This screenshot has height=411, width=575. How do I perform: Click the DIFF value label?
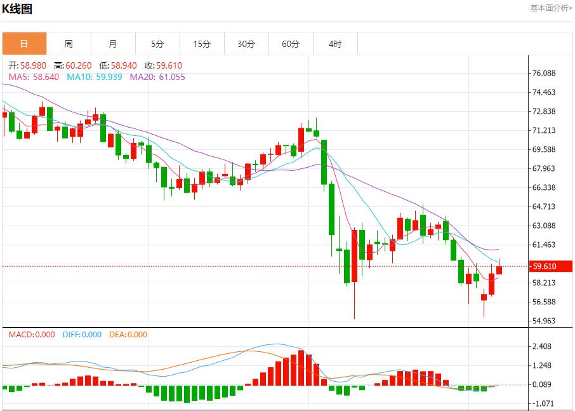(x=82, y=335)
